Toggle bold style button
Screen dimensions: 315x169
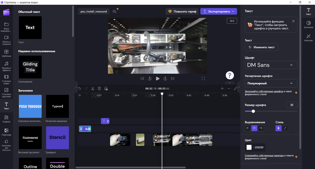click(x=278, y=128)
